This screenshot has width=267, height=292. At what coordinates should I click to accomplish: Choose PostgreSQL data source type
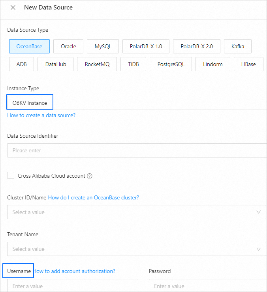coord(171,64)
